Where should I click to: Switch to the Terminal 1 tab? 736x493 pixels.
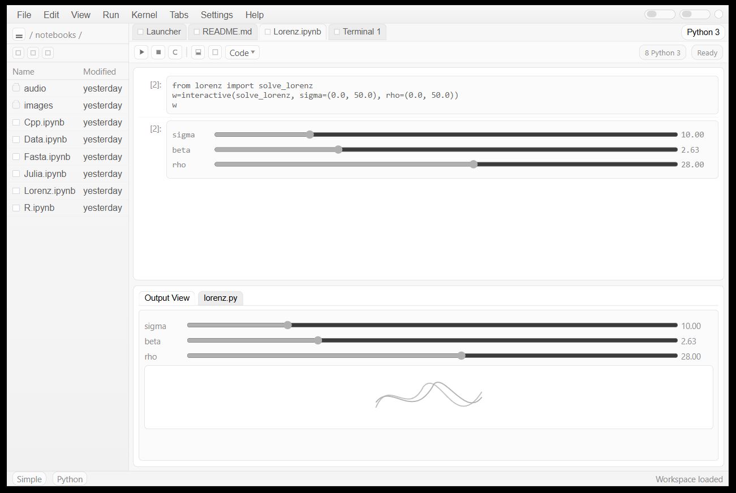(358, 32)
